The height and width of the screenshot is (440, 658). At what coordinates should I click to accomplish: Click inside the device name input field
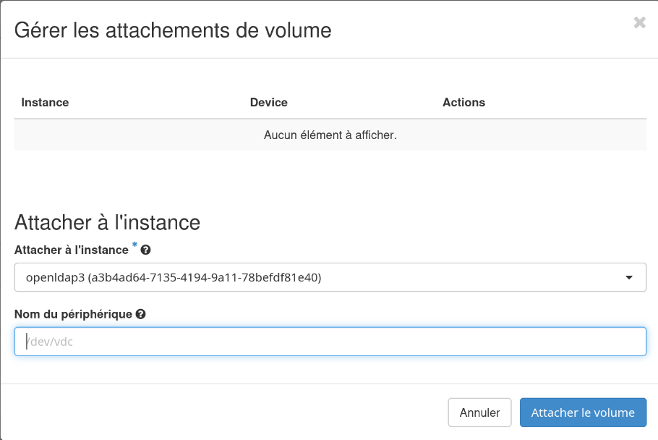330,341
